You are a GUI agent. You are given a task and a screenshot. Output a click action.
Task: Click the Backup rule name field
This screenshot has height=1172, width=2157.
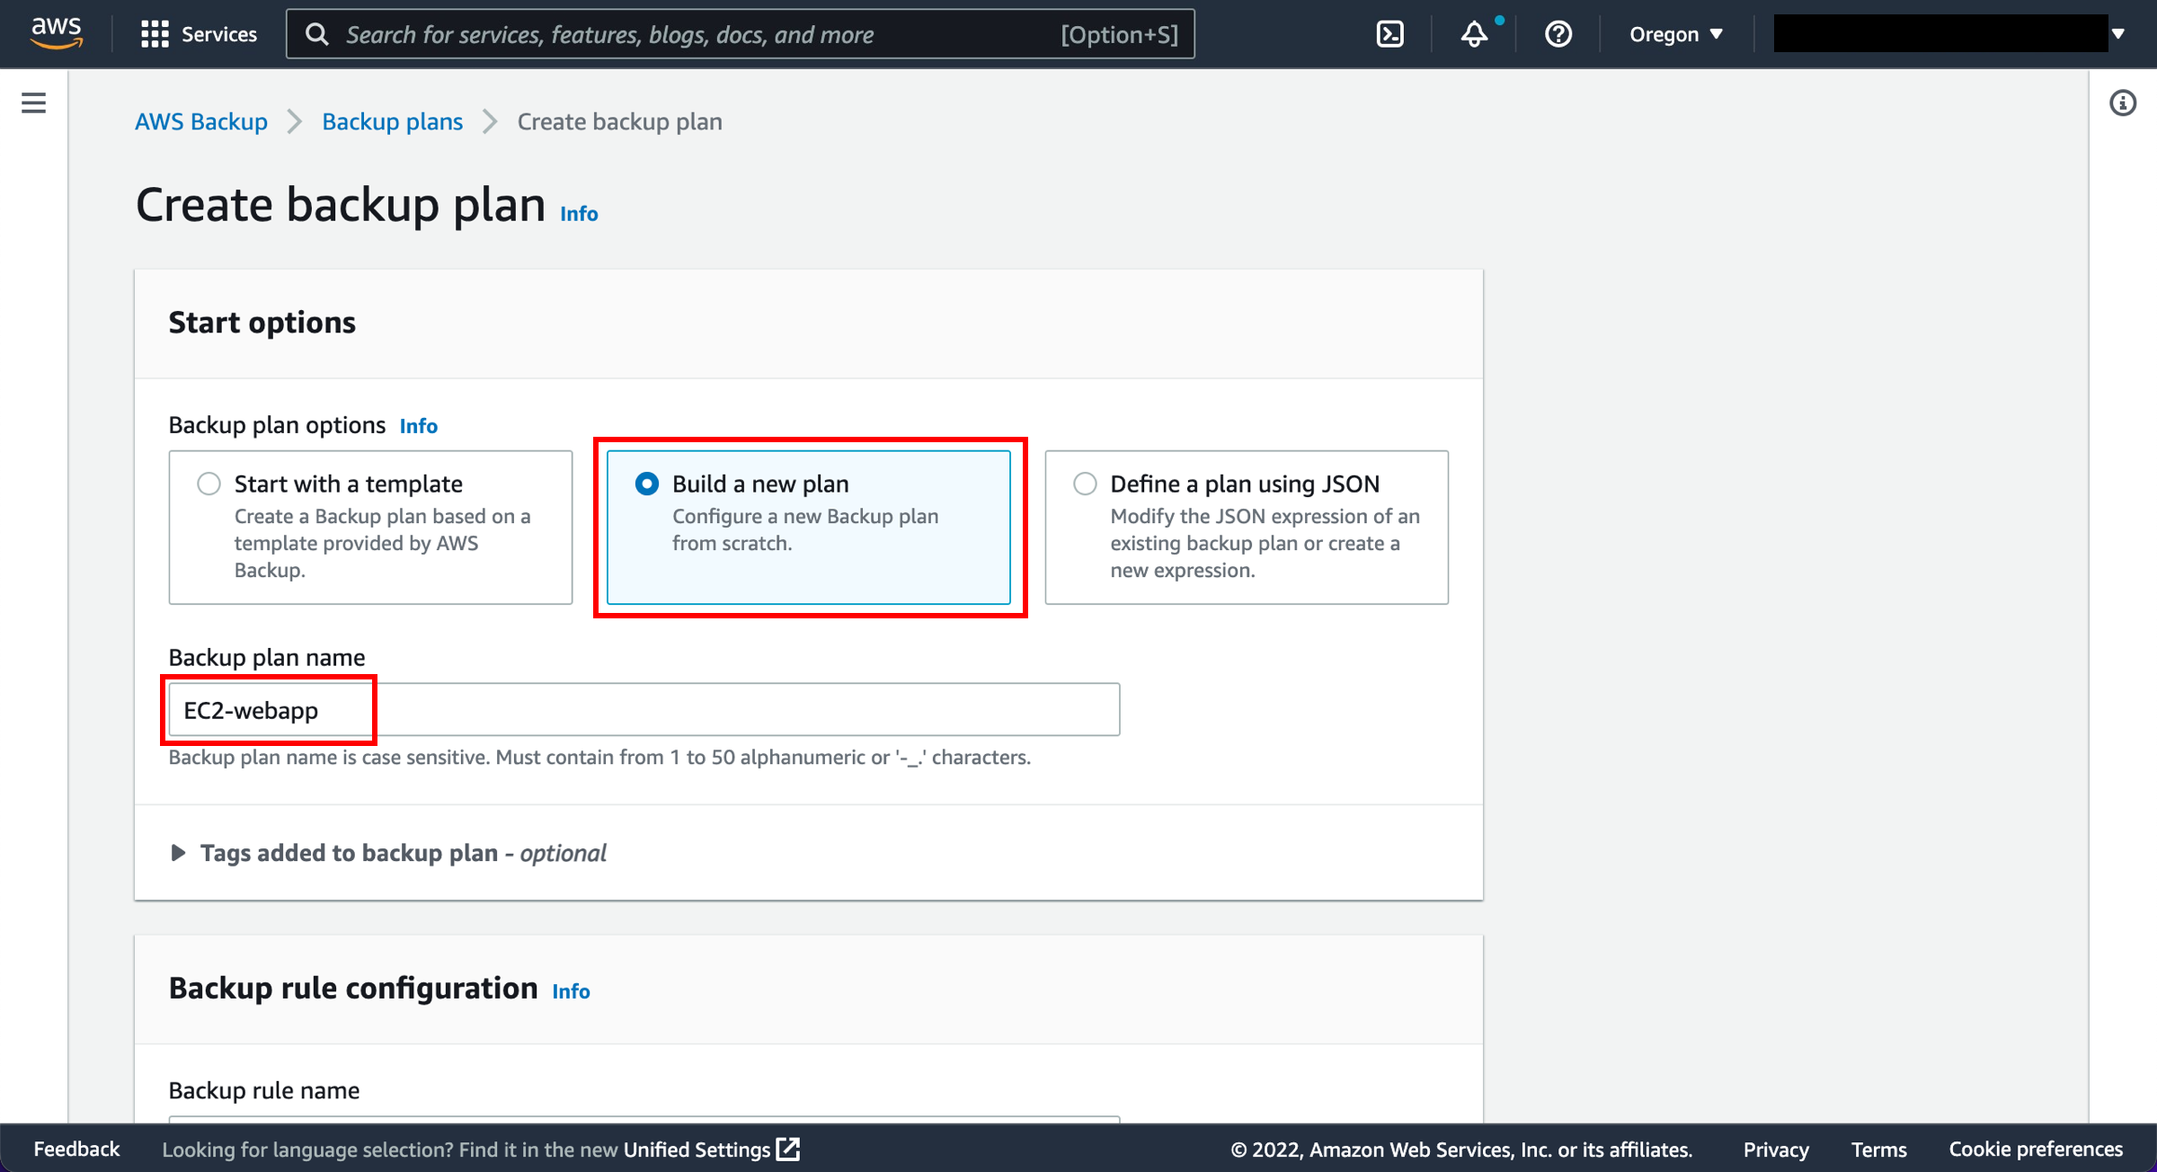click(x=644, y=1119)
